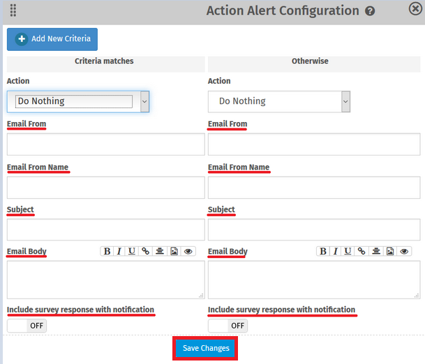Toggle survey response switch under Otherwise

(x=228, y=326)
